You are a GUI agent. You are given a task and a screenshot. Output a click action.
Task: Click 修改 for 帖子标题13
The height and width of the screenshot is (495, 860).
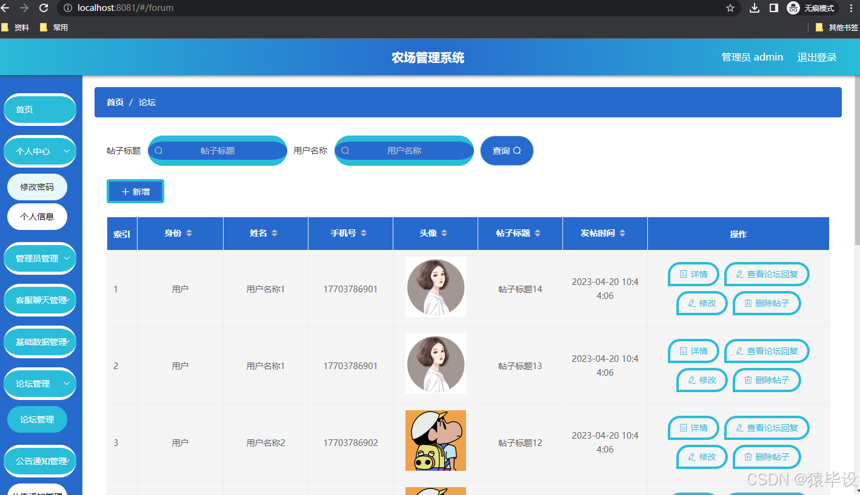point(702,380)
